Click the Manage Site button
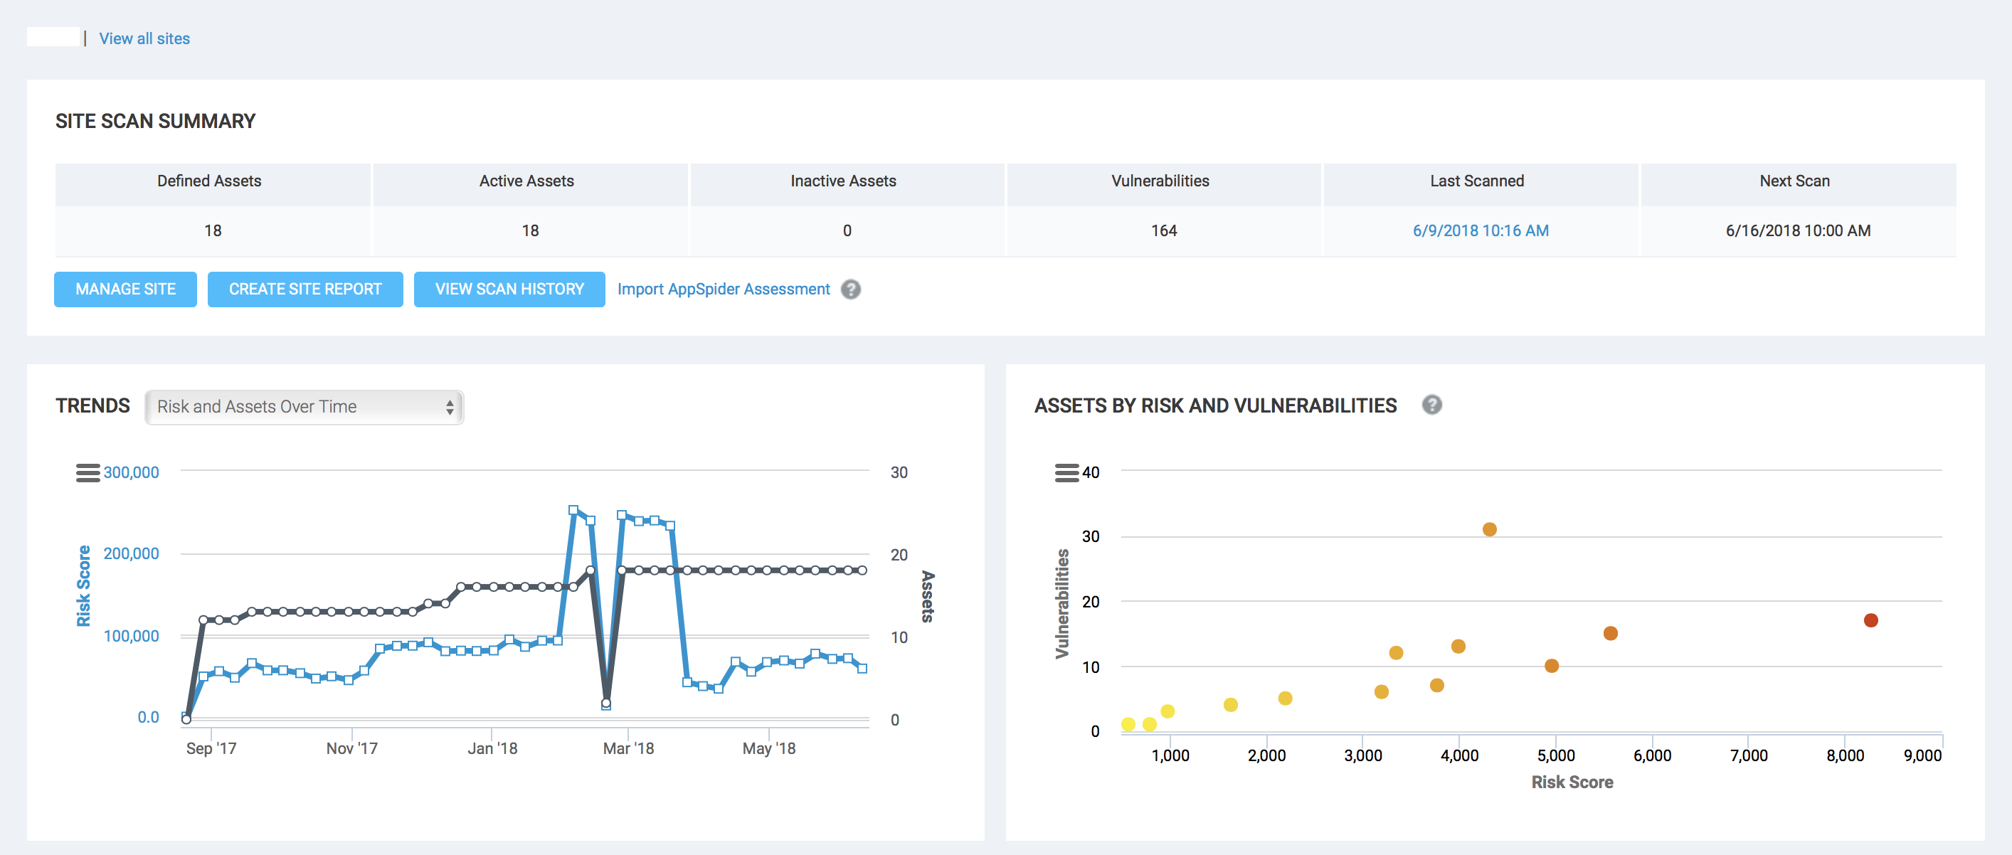2012x855 pixels. pos(125,289)
